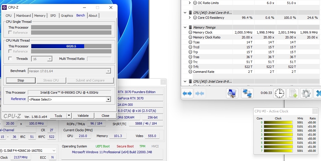This screenshot has height=161, width=321.
Task: Toggle Reference checkbox under CPU Single Thread
Action: click(x=10, y=33)
